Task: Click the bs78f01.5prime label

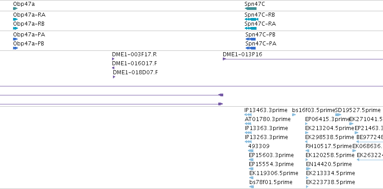Action: pyautogui.click(x=271, y=182)
